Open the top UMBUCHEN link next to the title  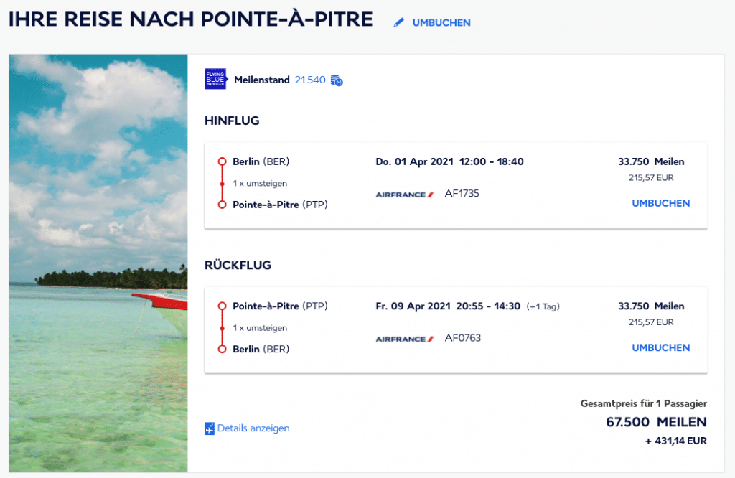tap(441, 22)
